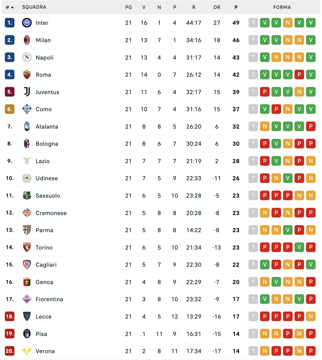The image size is (322, 360).
Task: Click the Milan club crest icon
Action: pos(27,40)
